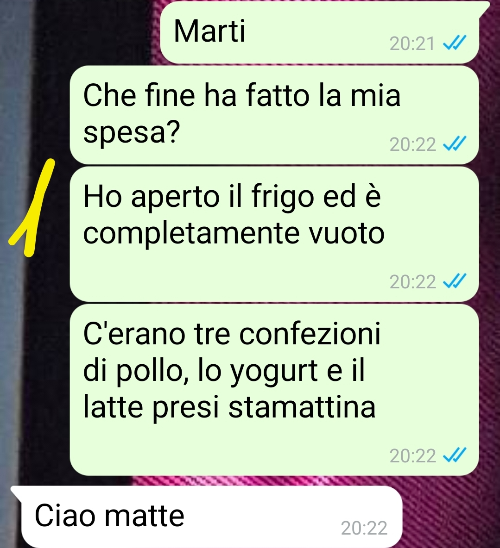Select the 'C'erano tre confezioni' message

point(274,389)
